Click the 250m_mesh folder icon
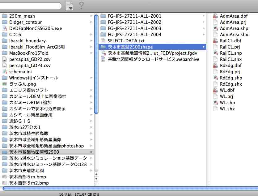 click(5, 16)
